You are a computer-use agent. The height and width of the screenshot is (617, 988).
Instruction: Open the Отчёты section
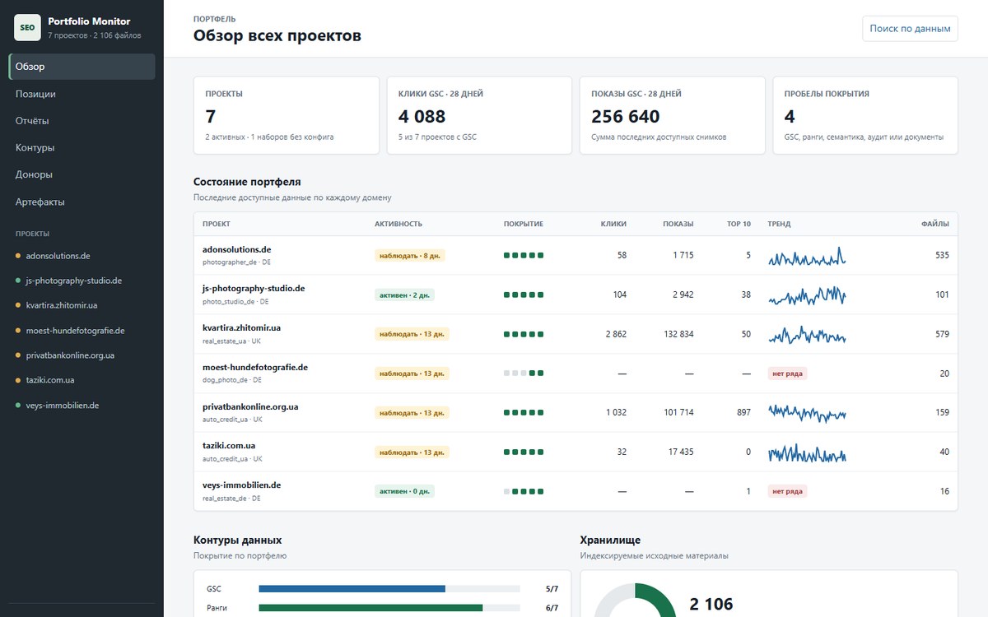click(82, 121)
